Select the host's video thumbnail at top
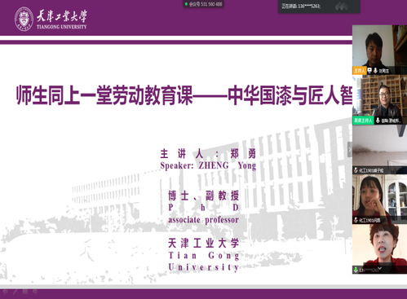This screenshot has width=407, height=299. click(x=379, y=50)
